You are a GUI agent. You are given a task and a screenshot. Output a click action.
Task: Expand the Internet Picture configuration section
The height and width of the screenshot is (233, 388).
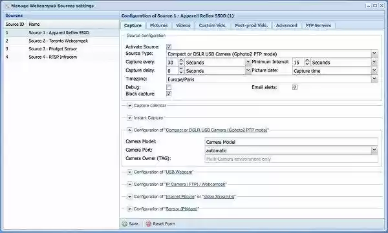pos(129,197)
